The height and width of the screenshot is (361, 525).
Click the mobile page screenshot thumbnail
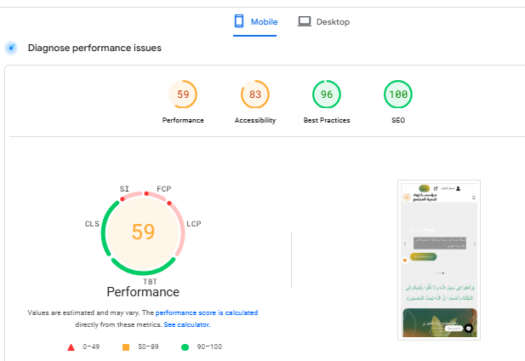pyautogui.click(x=439, y=260)
